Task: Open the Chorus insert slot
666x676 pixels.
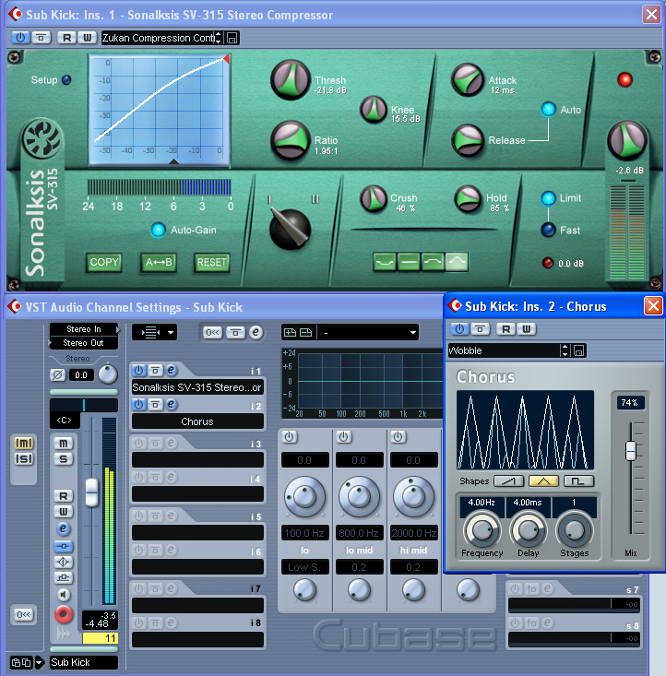Action: click(x=197, y=421)
